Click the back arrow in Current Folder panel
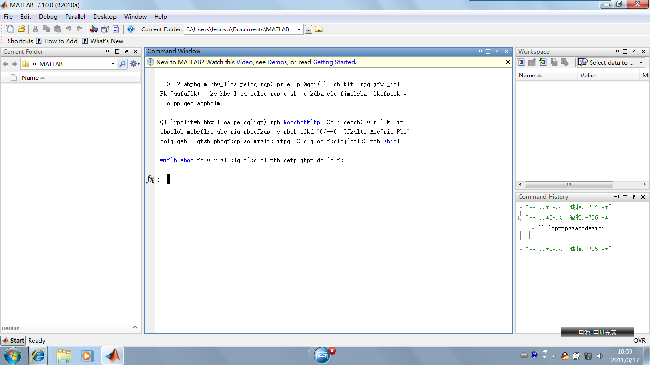The width and height of the screenshot is (650, 365). [x=6, y=64]
